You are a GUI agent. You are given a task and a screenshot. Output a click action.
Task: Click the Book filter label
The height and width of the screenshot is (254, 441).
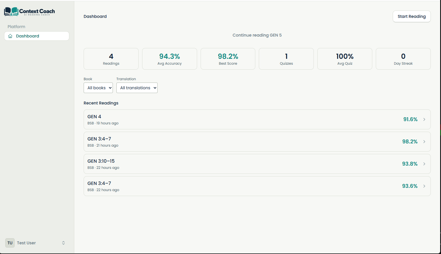pyautogui.click(x=88, y=79)
